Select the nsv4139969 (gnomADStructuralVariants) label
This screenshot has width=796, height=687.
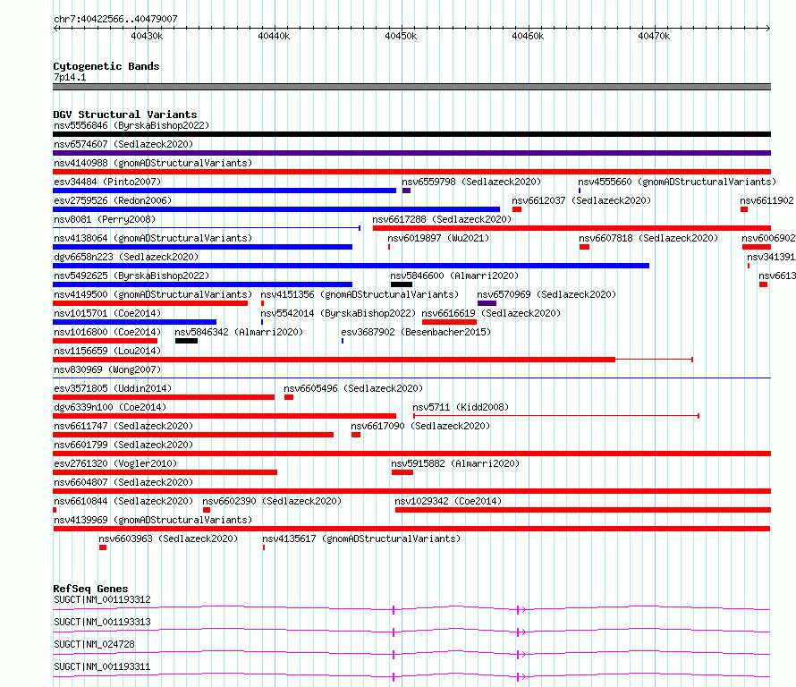[x=153, y=520]
